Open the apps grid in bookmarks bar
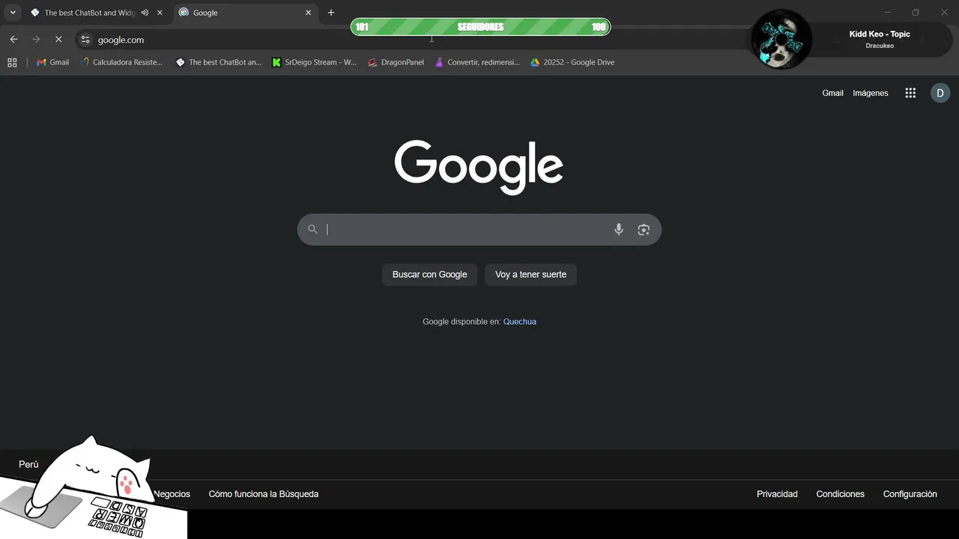Screen dimensions: 959x539 [12, 62]
